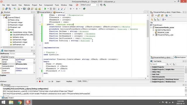Click Expand All icon in Project Manager
This screenshot has height=105, width=187.
coord(155,20)
